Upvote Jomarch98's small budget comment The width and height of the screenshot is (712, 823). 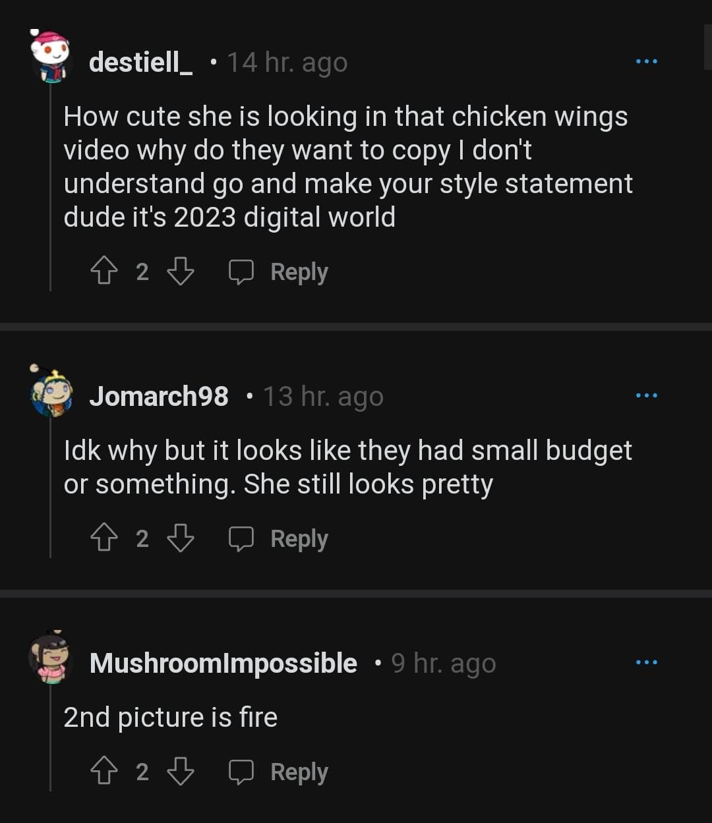click(104, 538)
